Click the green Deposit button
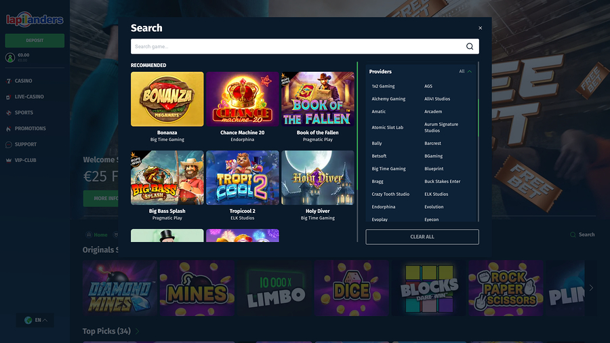 [x=35, y=41]
